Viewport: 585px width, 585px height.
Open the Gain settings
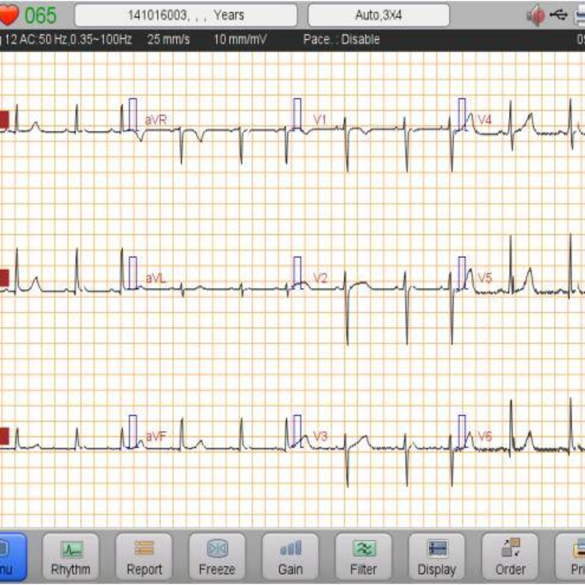pos(290,557)
